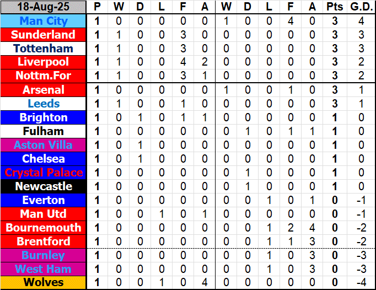376x290 pixels.
Task: Select the P column header
Action: click(98, 7)
